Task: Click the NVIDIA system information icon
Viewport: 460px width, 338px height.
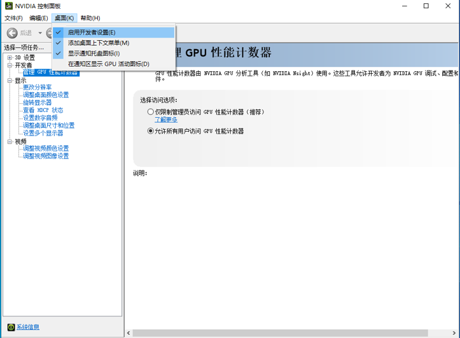Action: point(11,327)
